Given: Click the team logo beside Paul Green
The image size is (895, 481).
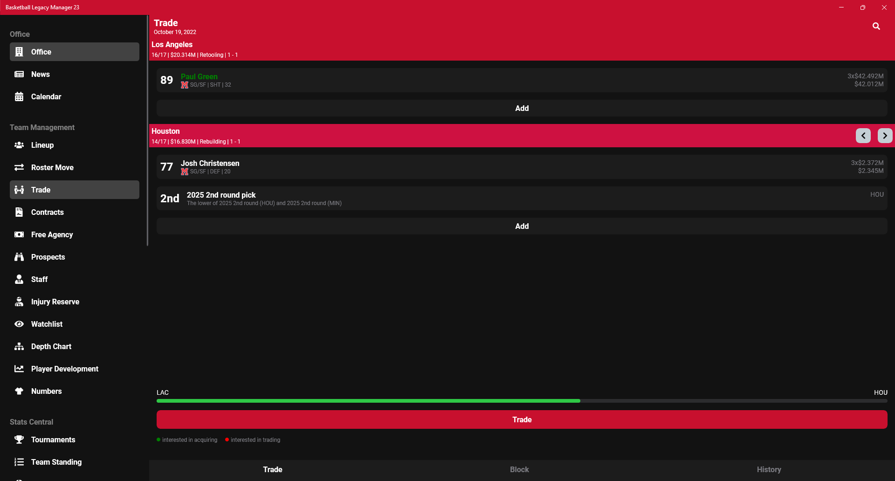Looking at the screenshot, I should (185, 85).
